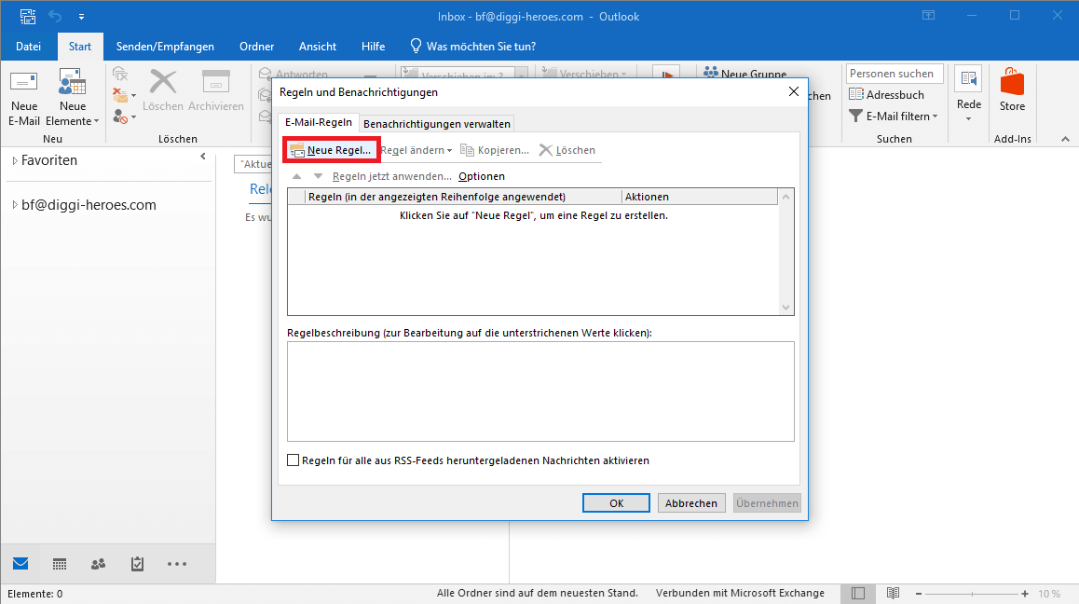Click Neue Gruppe in the ribbon
The image size is (1079, 604).
click(x=745, y=73)
